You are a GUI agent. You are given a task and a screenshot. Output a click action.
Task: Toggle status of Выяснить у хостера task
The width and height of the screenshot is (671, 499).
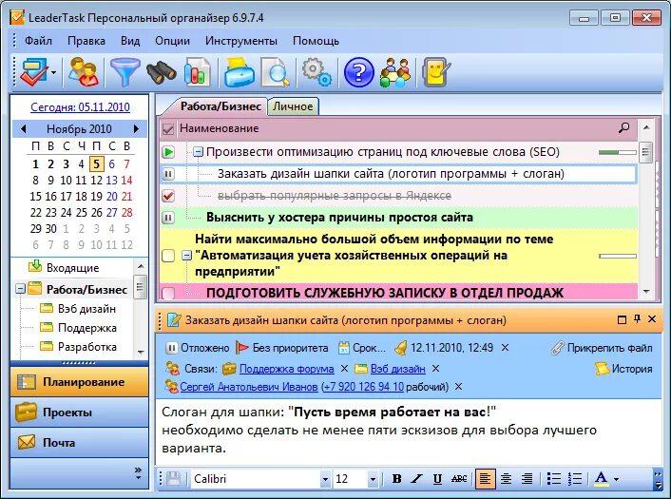tap(168, 218)
